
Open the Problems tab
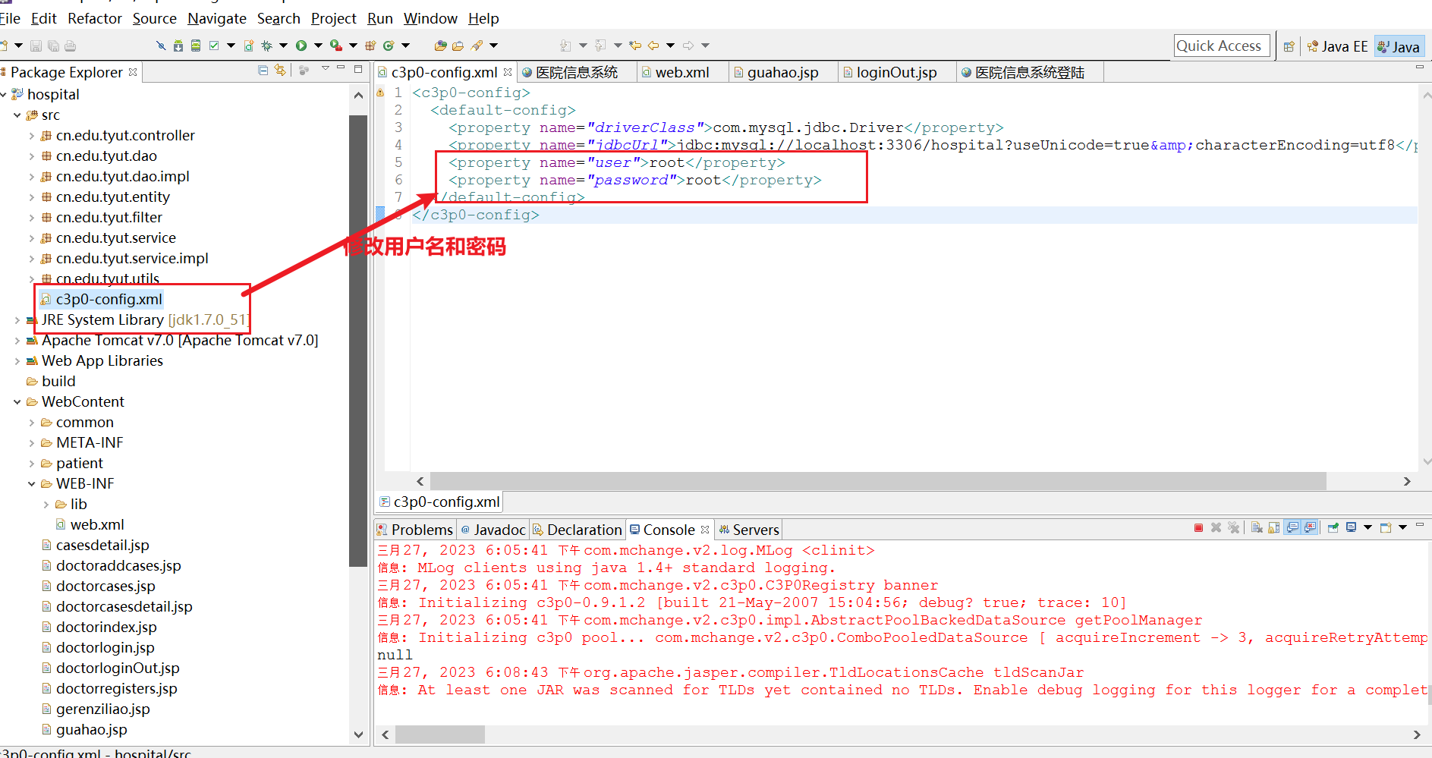coord(415,530)
